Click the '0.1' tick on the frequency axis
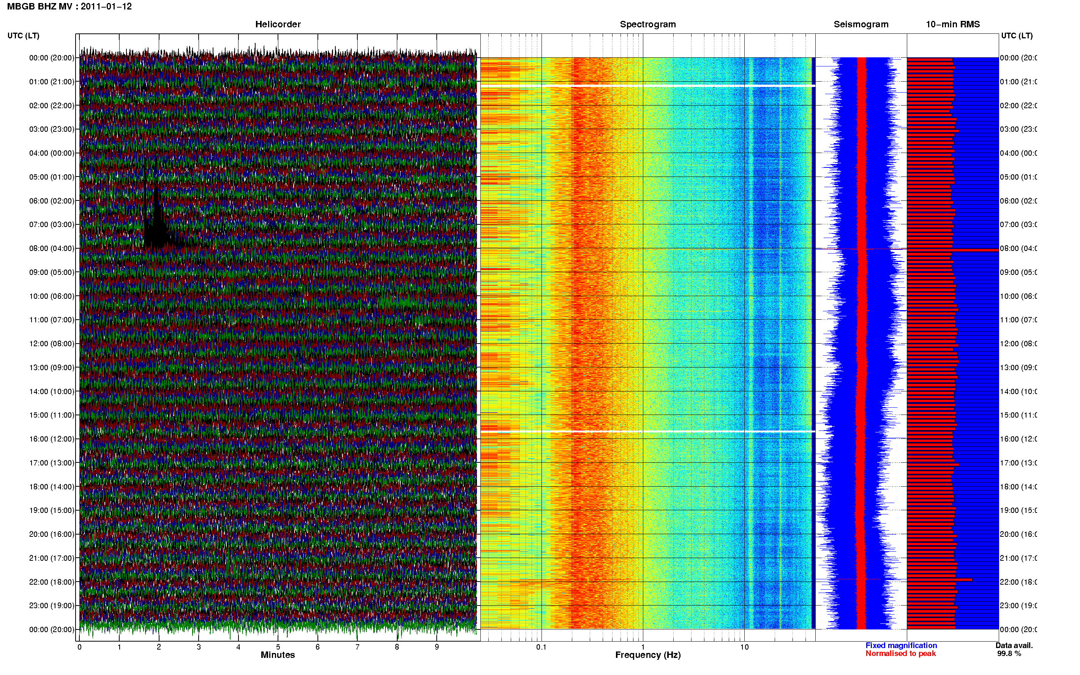 [541, 647]
